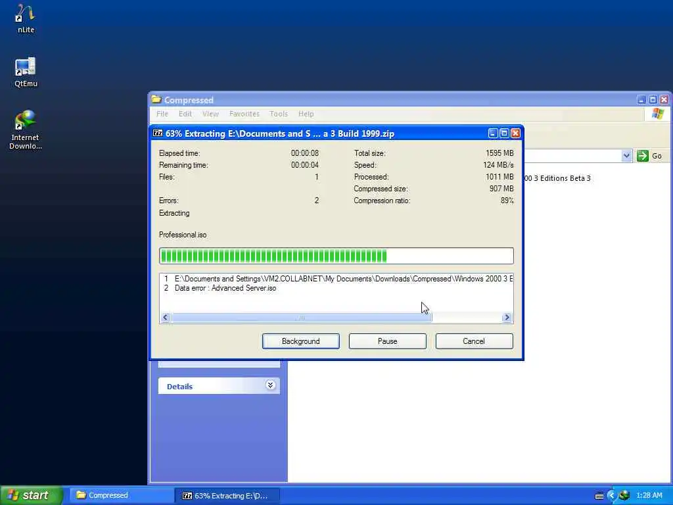Open the nLite desktop shortcut
The height and width of the screenshot is (505, 673).
click(x=26, y=19)
